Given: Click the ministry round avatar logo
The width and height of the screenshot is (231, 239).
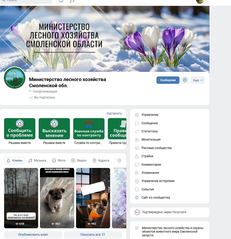Looking at the screenshot, I should [15, 78].
